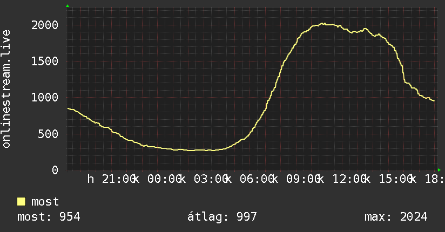The width and height of the screenshot is (445, 232).
Task: Select the 'most' legend label
Action: (45, 202)
